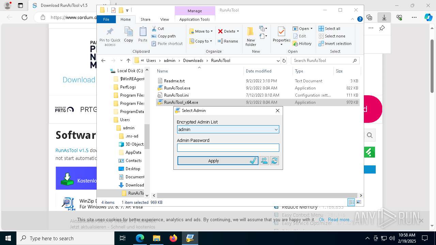Click the Rename button in Organize group

[228, 41]
